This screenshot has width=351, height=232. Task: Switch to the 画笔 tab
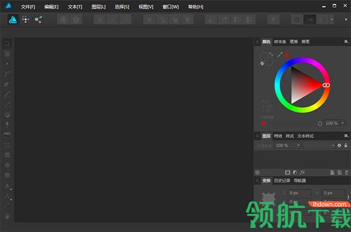[305, 42]
